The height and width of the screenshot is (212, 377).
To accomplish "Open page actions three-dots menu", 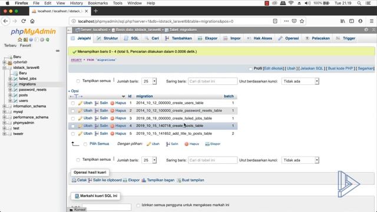I will pyautogui.click(x=286, y=21).
